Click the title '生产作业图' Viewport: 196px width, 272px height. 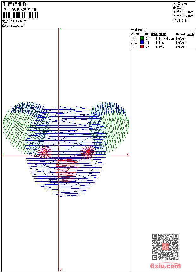(x=15, y=4)
